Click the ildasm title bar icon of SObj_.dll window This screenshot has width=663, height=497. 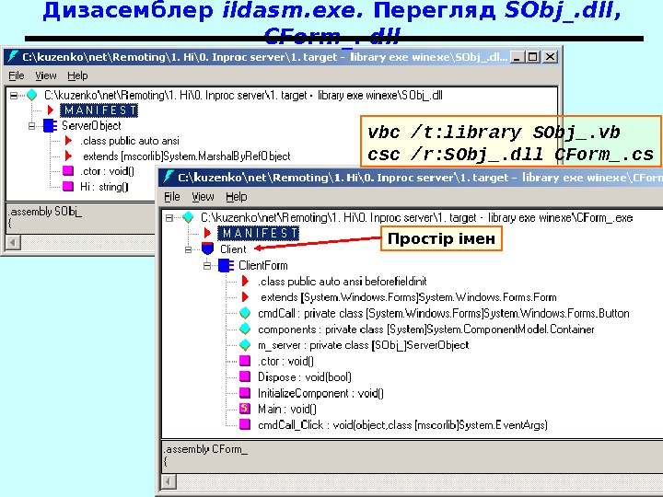(13, 57)
